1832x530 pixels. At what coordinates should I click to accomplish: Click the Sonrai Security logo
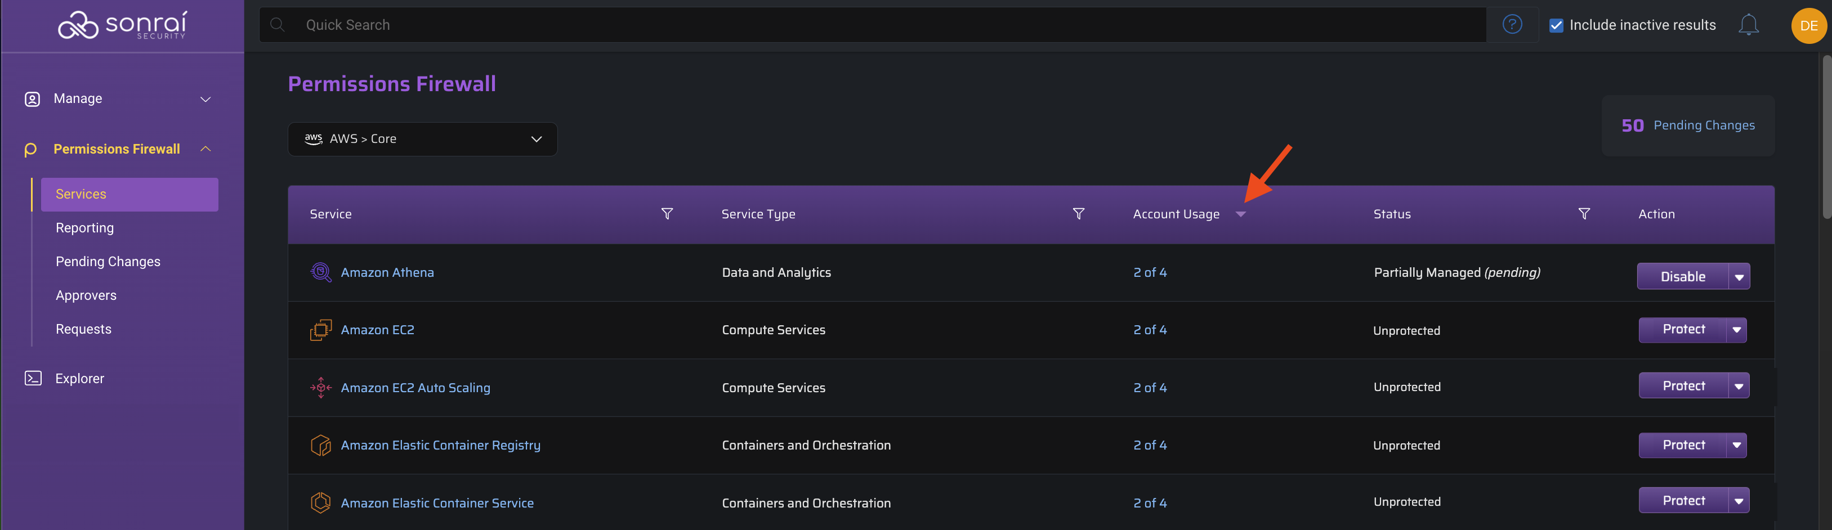pyautogui.click(x=122, y=25)
